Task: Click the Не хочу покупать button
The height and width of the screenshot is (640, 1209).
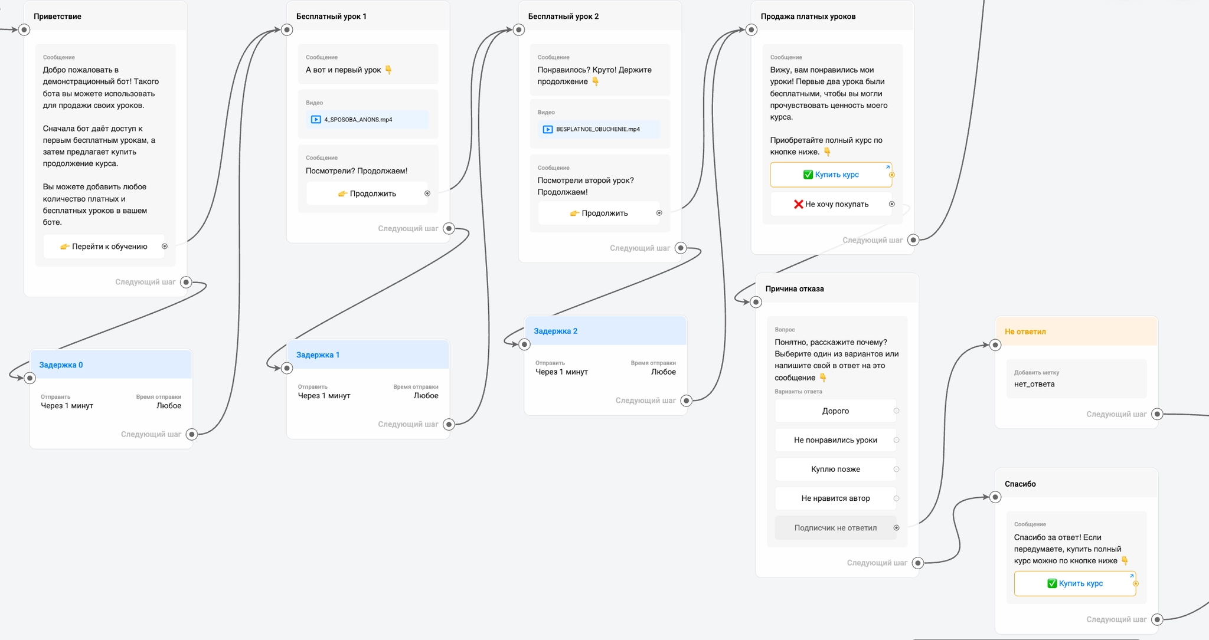Action: [x=831, y=205]
